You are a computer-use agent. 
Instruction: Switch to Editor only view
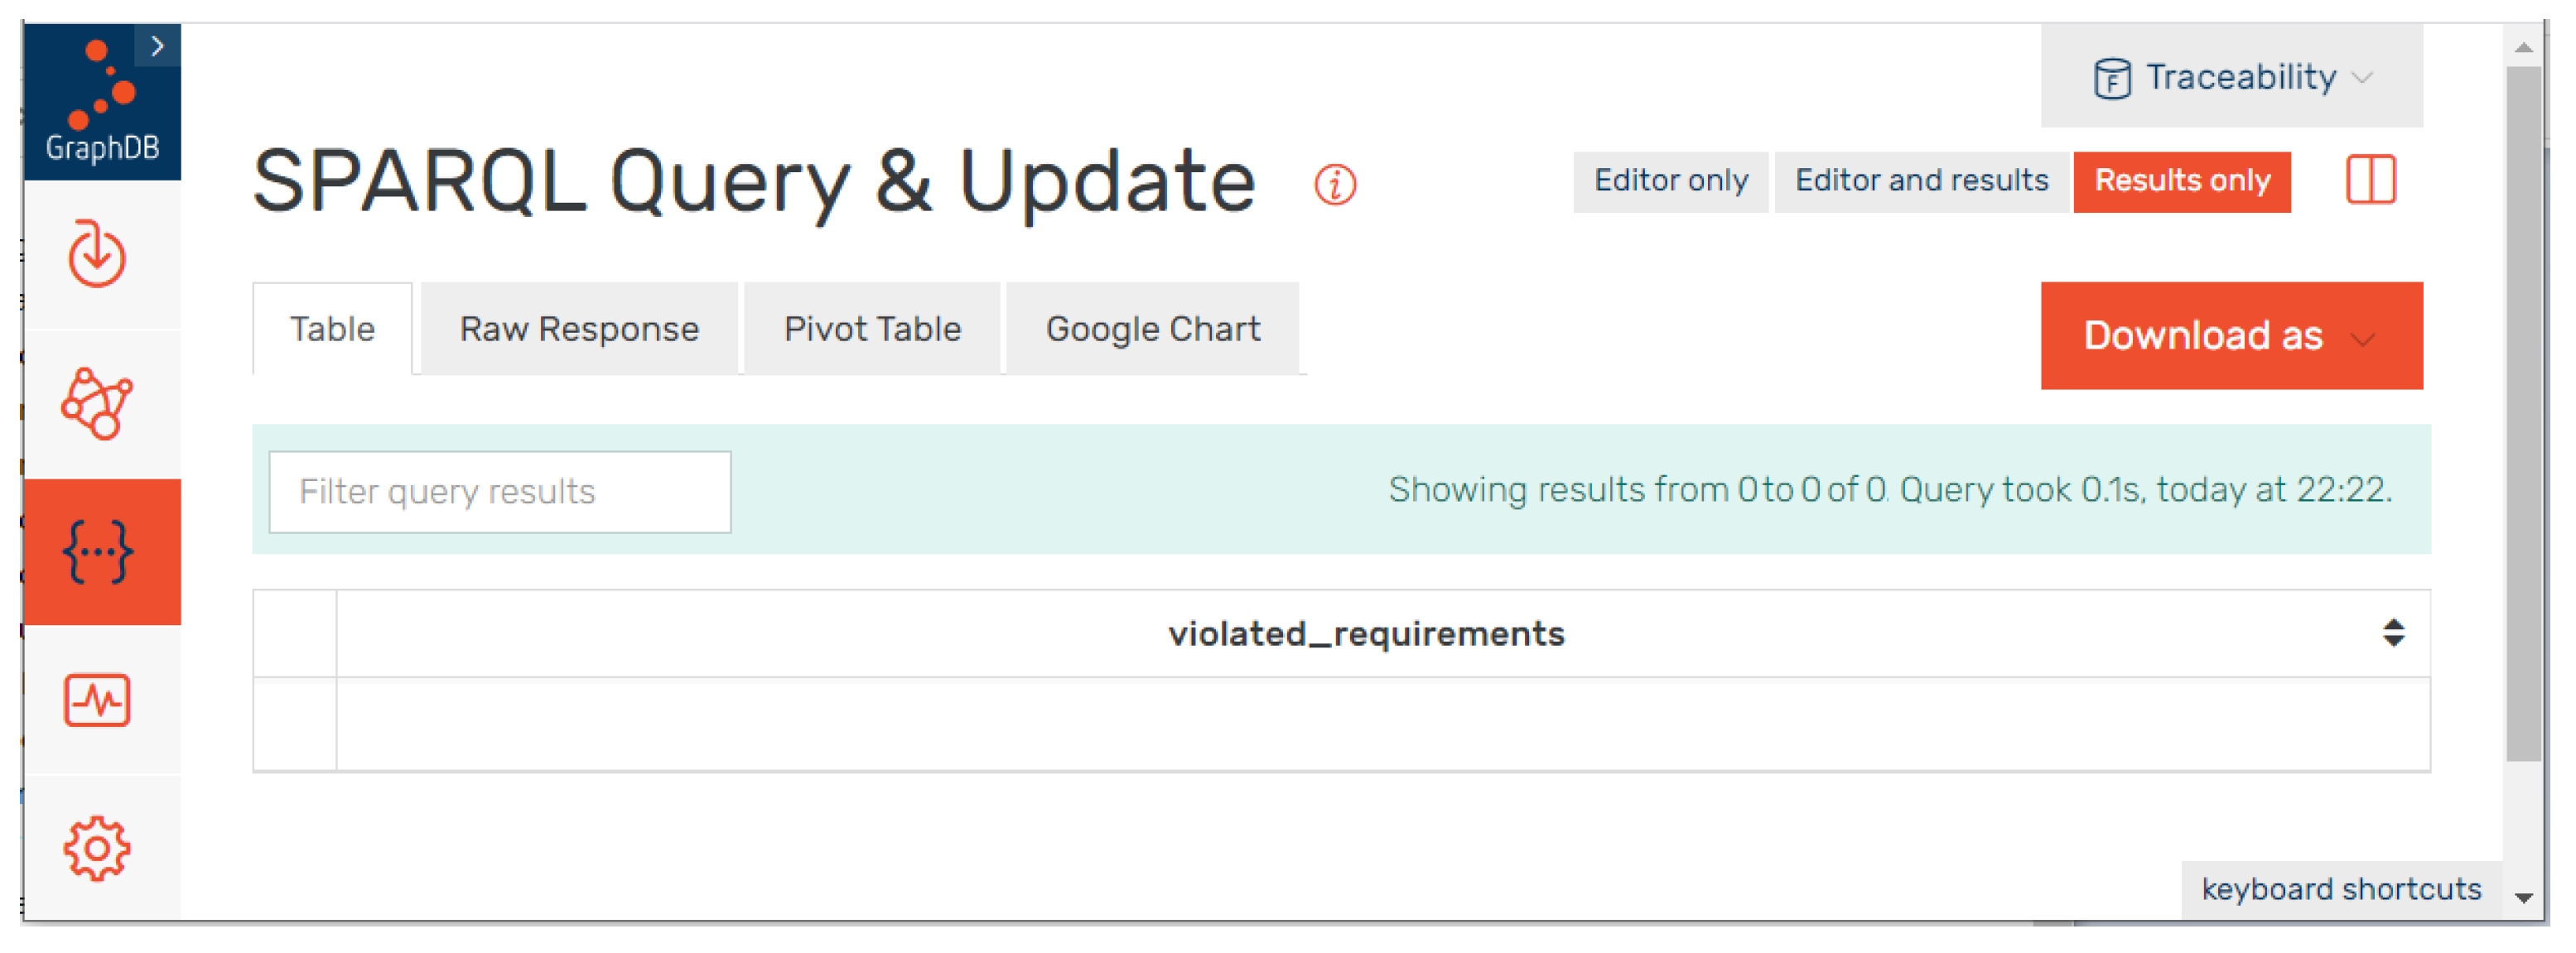click(1670, 181)
